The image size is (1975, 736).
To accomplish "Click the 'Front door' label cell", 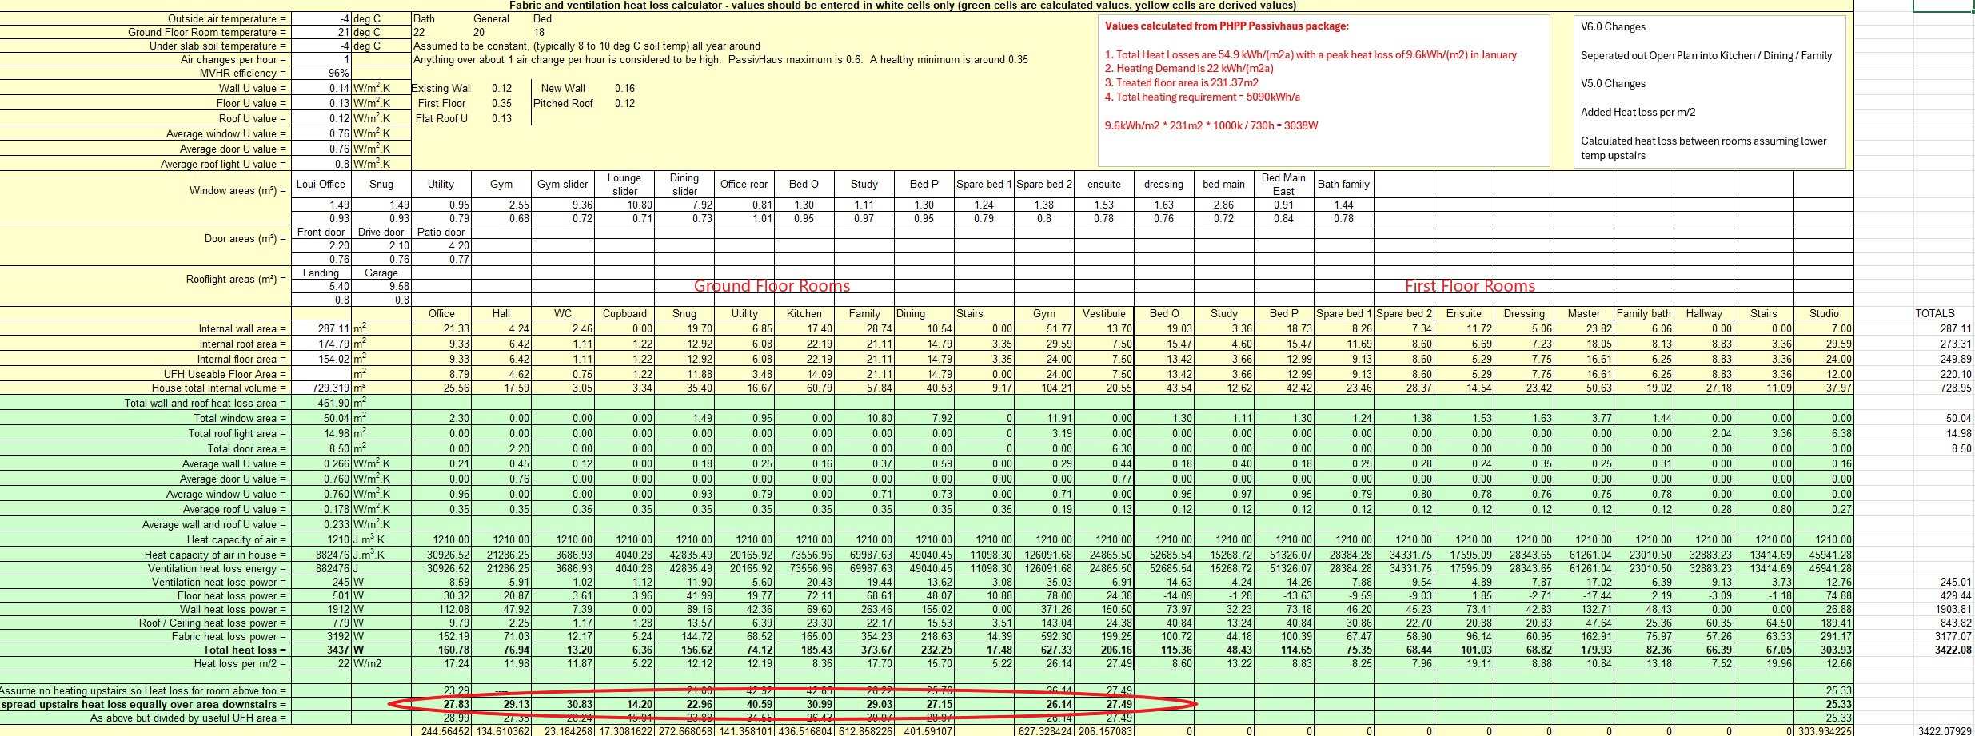I will point(321,232).
